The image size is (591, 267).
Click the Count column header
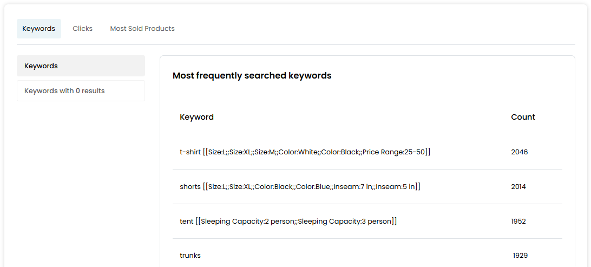tap(523, 117)
